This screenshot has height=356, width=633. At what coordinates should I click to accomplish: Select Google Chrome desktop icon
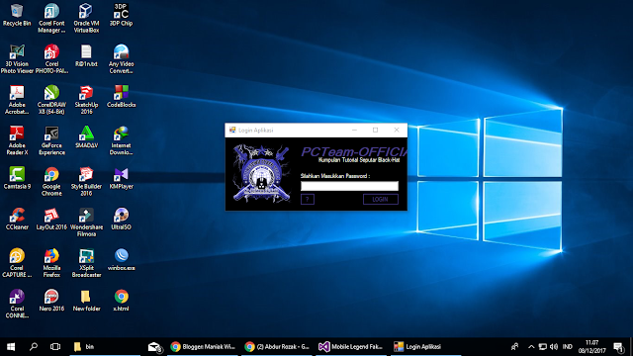coord(51,181)
